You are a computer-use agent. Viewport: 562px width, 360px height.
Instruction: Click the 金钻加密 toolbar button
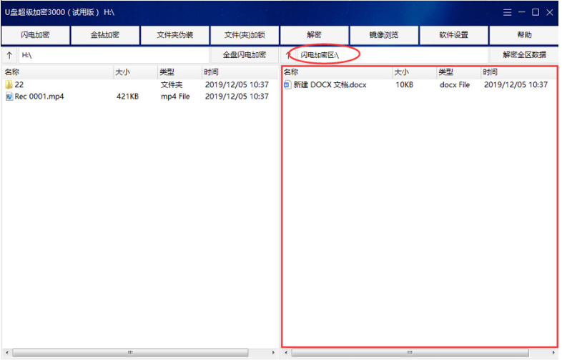tap(104, 35)
